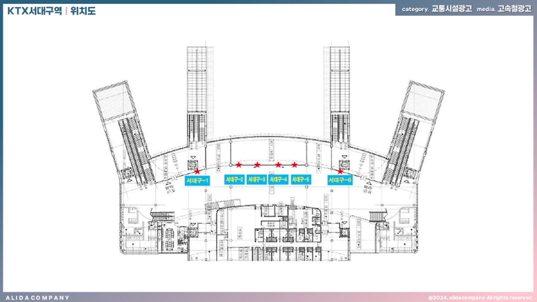Click the blue 서대구-1 label
This screenshot has height=302, width=537.
tap(197, 181)
